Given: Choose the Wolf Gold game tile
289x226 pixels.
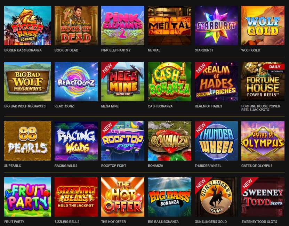Looking at the screenshot, I should click(x=263, y=25).
